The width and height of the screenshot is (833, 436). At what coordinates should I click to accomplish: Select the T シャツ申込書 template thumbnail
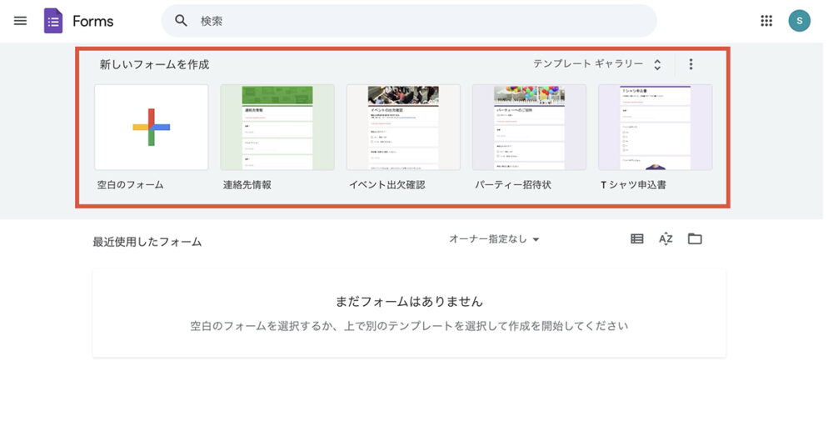tap(655, 128)
